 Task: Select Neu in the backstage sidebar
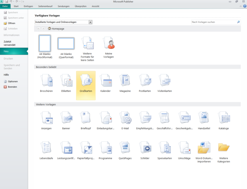(14, 51)
